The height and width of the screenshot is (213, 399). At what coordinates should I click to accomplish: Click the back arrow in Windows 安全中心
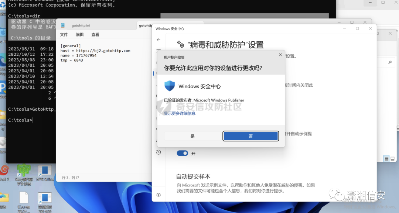click(x=158, y=40)
